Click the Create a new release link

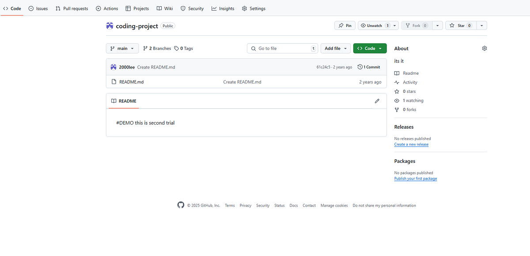point(411,144)
